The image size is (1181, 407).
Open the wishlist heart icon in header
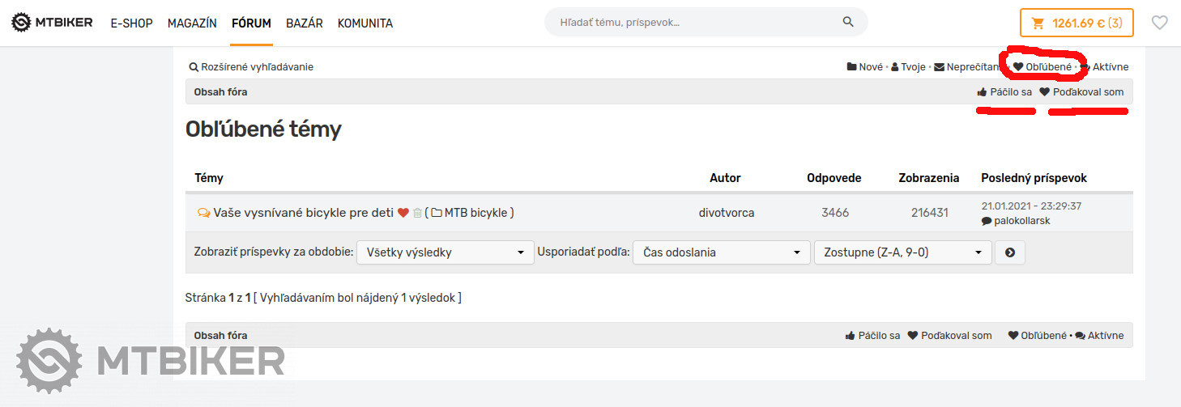tap(1159, 23)
